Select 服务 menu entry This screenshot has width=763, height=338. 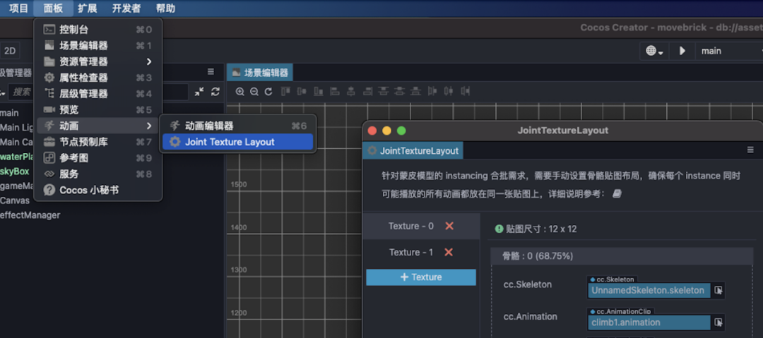point(97,174)
